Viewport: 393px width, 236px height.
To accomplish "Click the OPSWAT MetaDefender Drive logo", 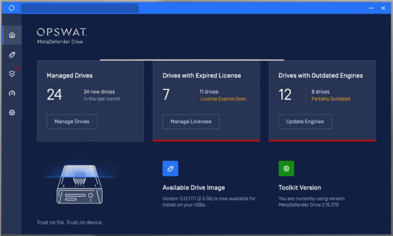I will 62,36.
